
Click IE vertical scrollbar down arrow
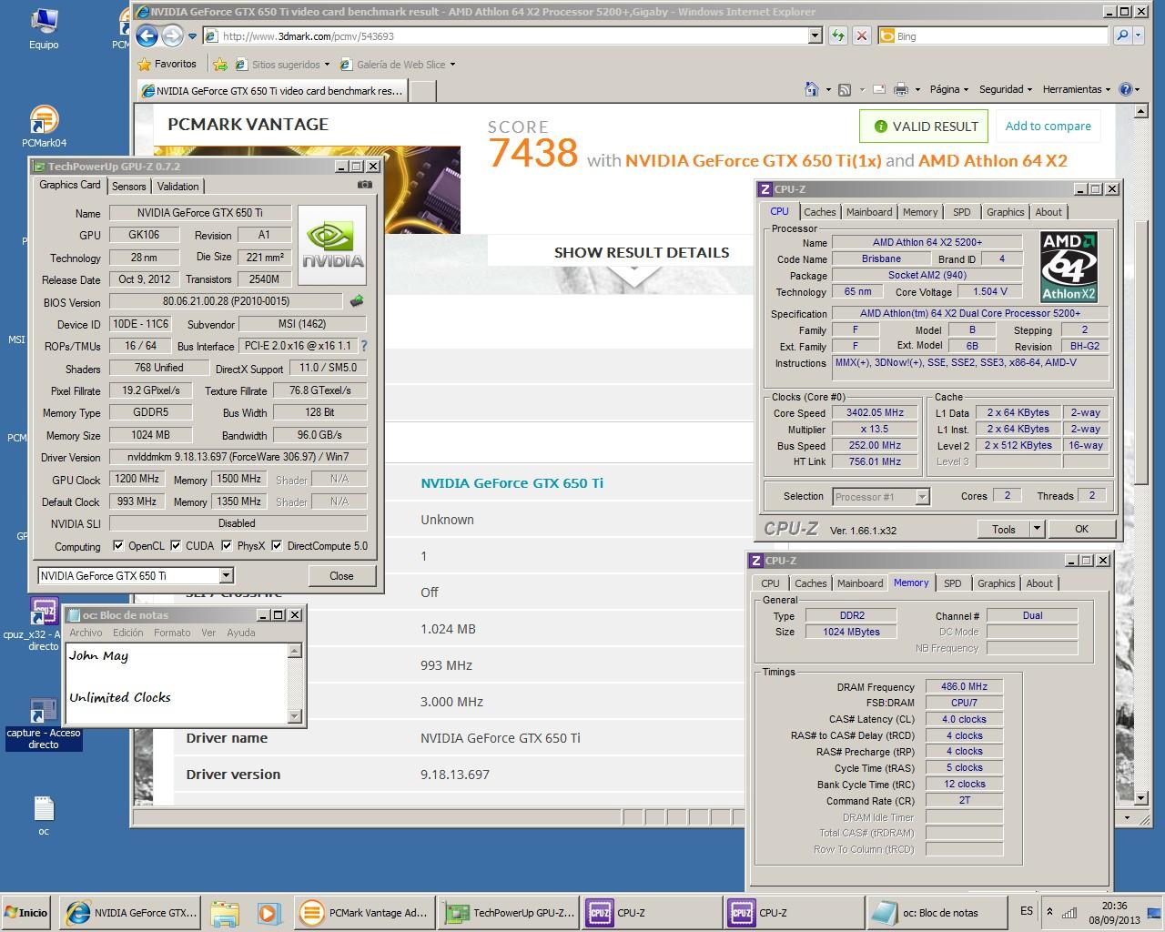(1142, 796)
